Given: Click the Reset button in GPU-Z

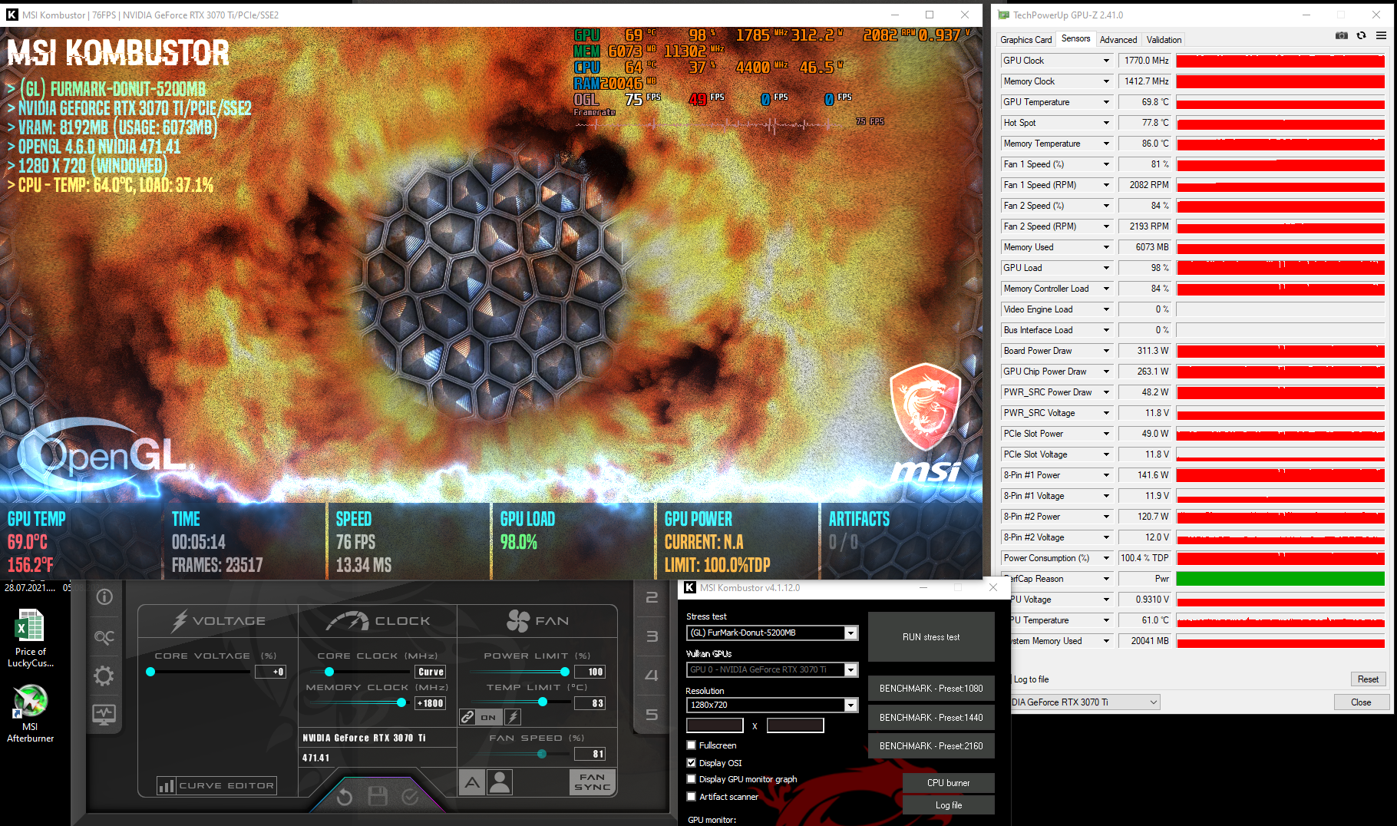Looking at the screenshot, I should (x=1368, y=679).
